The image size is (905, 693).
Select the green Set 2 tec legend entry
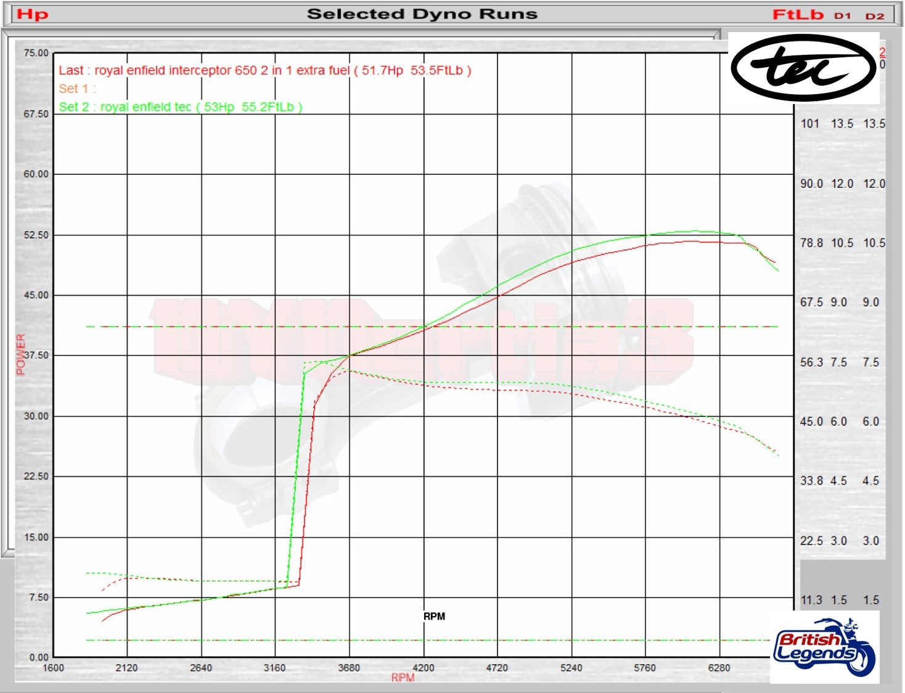[180, 107]
